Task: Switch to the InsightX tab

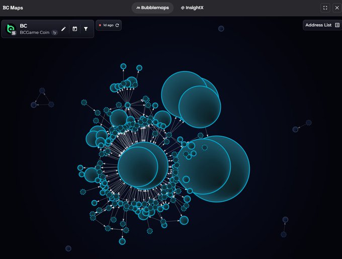Action: tap(192, 8)
